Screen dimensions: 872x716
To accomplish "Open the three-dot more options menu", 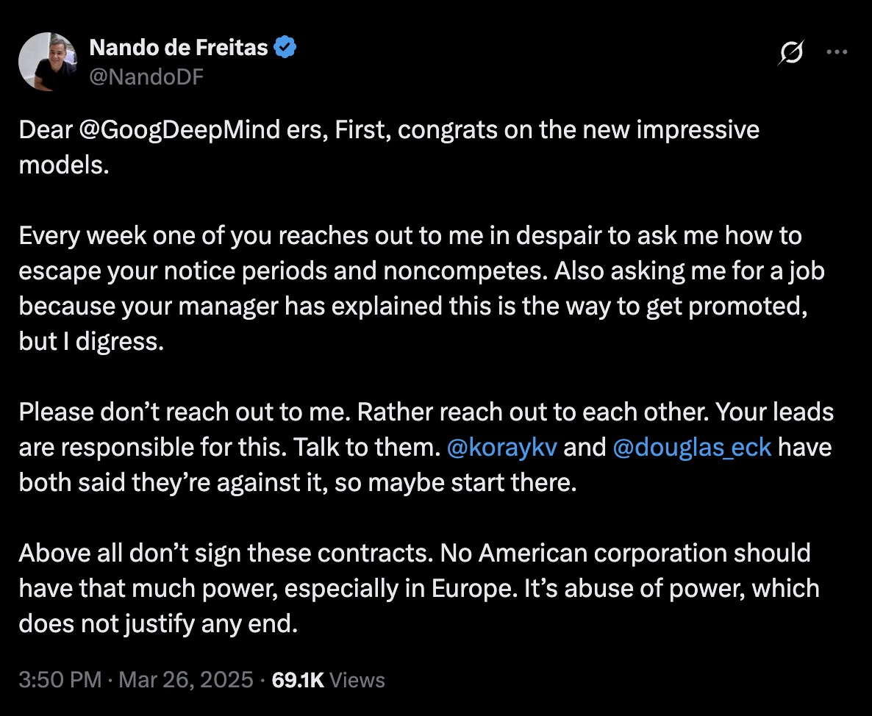I will pyautogui.click(x=837, y=52).
